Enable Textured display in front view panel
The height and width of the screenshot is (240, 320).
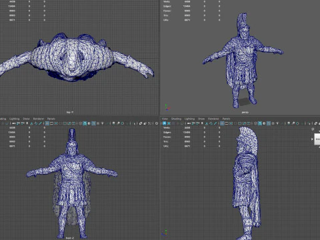click(x=98, y=123)
